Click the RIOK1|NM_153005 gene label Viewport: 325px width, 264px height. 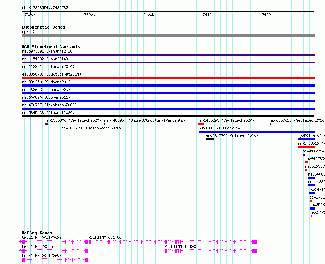(x=181, y=246)
